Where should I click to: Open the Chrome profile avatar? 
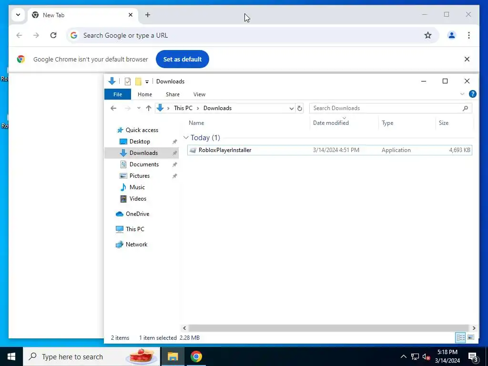[x=452, y=35]
